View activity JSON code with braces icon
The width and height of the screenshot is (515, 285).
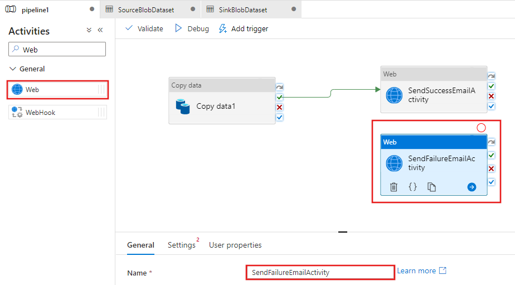click(x=412, y=187)
